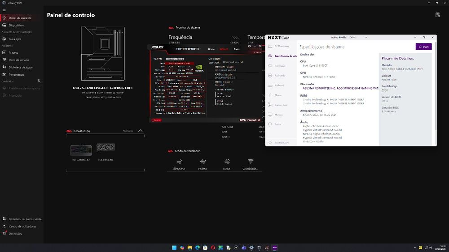Select Turbo fan mode
This screenshot has height=252, width=449.
[227, 165]
